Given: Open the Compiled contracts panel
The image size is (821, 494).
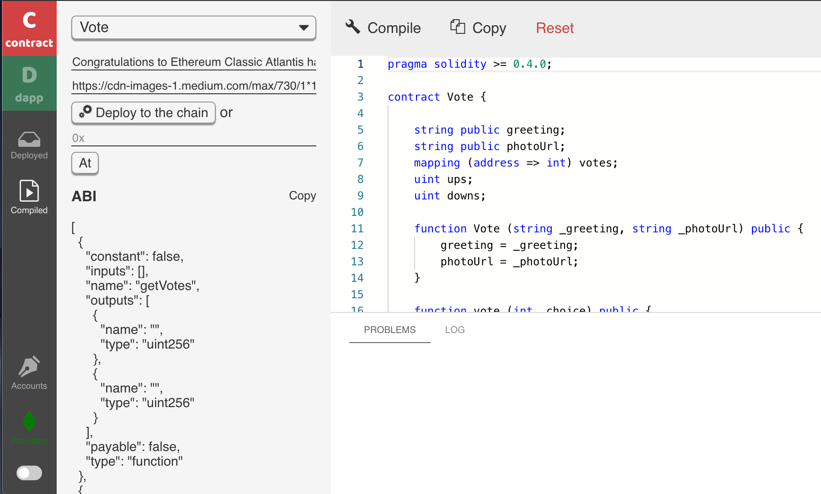Looking at the screenshot, I should point(29,197).
